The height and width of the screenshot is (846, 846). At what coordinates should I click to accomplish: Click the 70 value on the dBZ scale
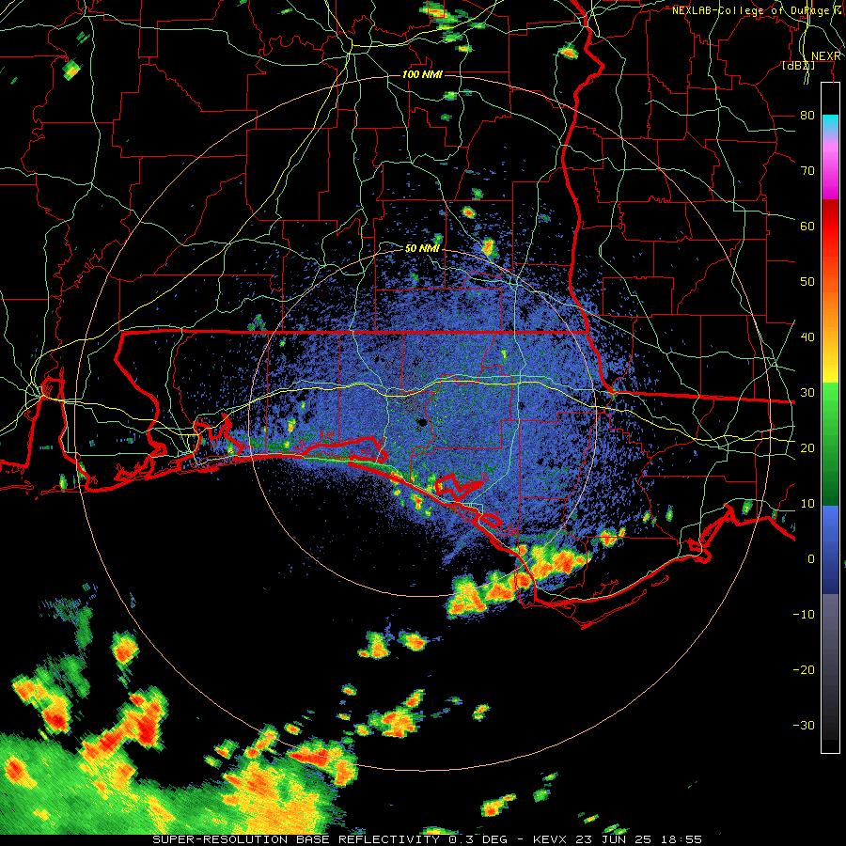pyautogui.click(x=807, y=171)
